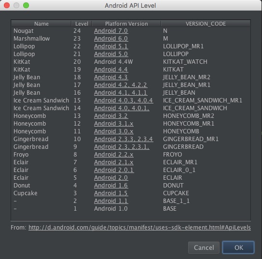This screenshot has width=262, height=259.
Task: Click the Level column header
Action: [82, 24]
